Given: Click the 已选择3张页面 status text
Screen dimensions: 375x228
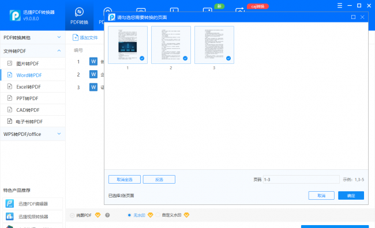Looking at the screenshot, I should coord(121,196).
